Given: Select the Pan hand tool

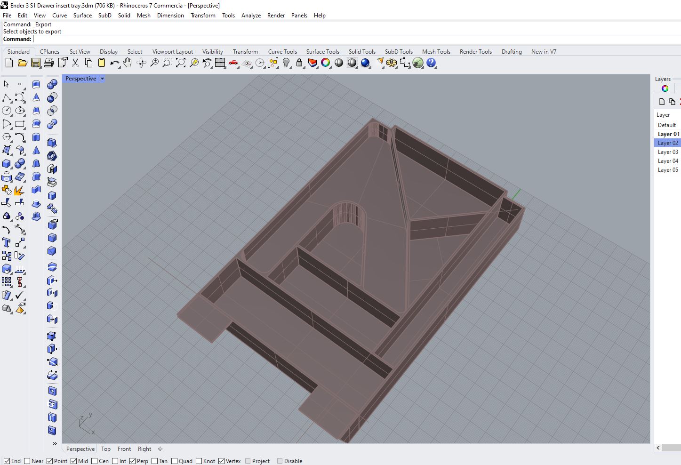Looking at the screenshot, I should pos(128,63).
